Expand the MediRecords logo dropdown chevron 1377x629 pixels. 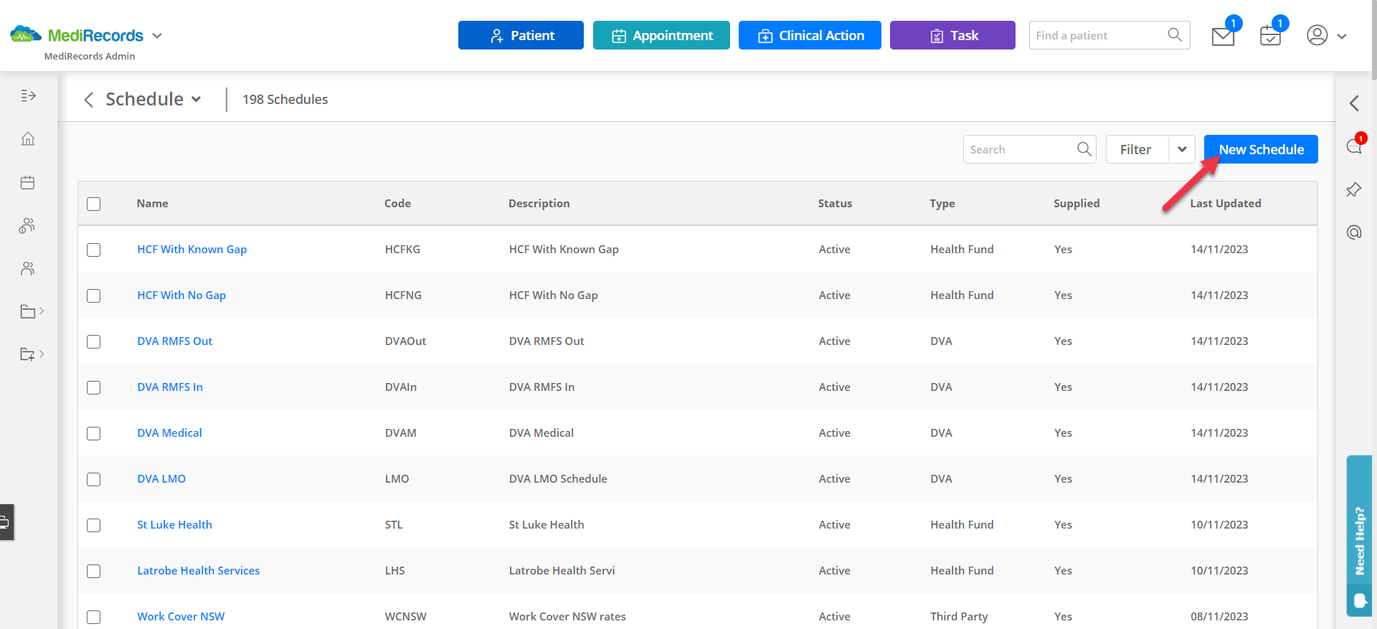(x=158, y=35)
